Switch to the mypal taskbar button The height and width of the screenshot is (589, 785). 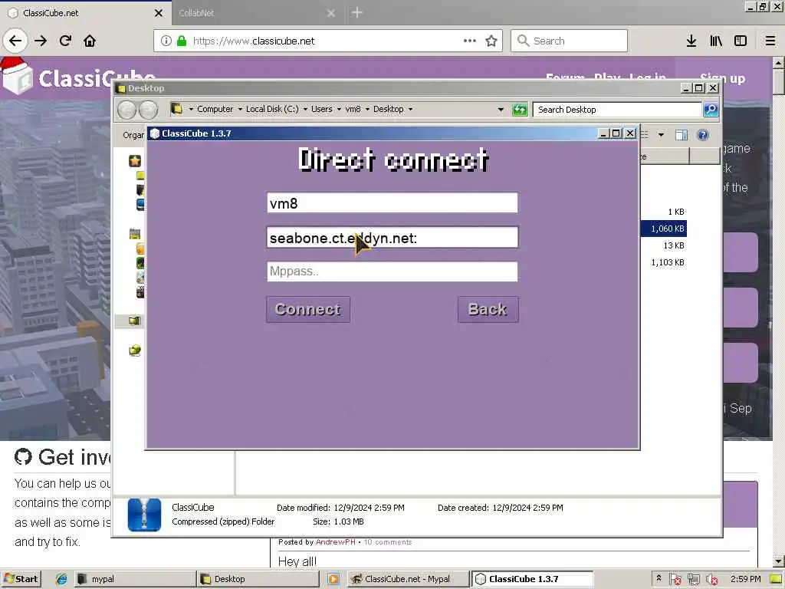click(x=135, y=579)
